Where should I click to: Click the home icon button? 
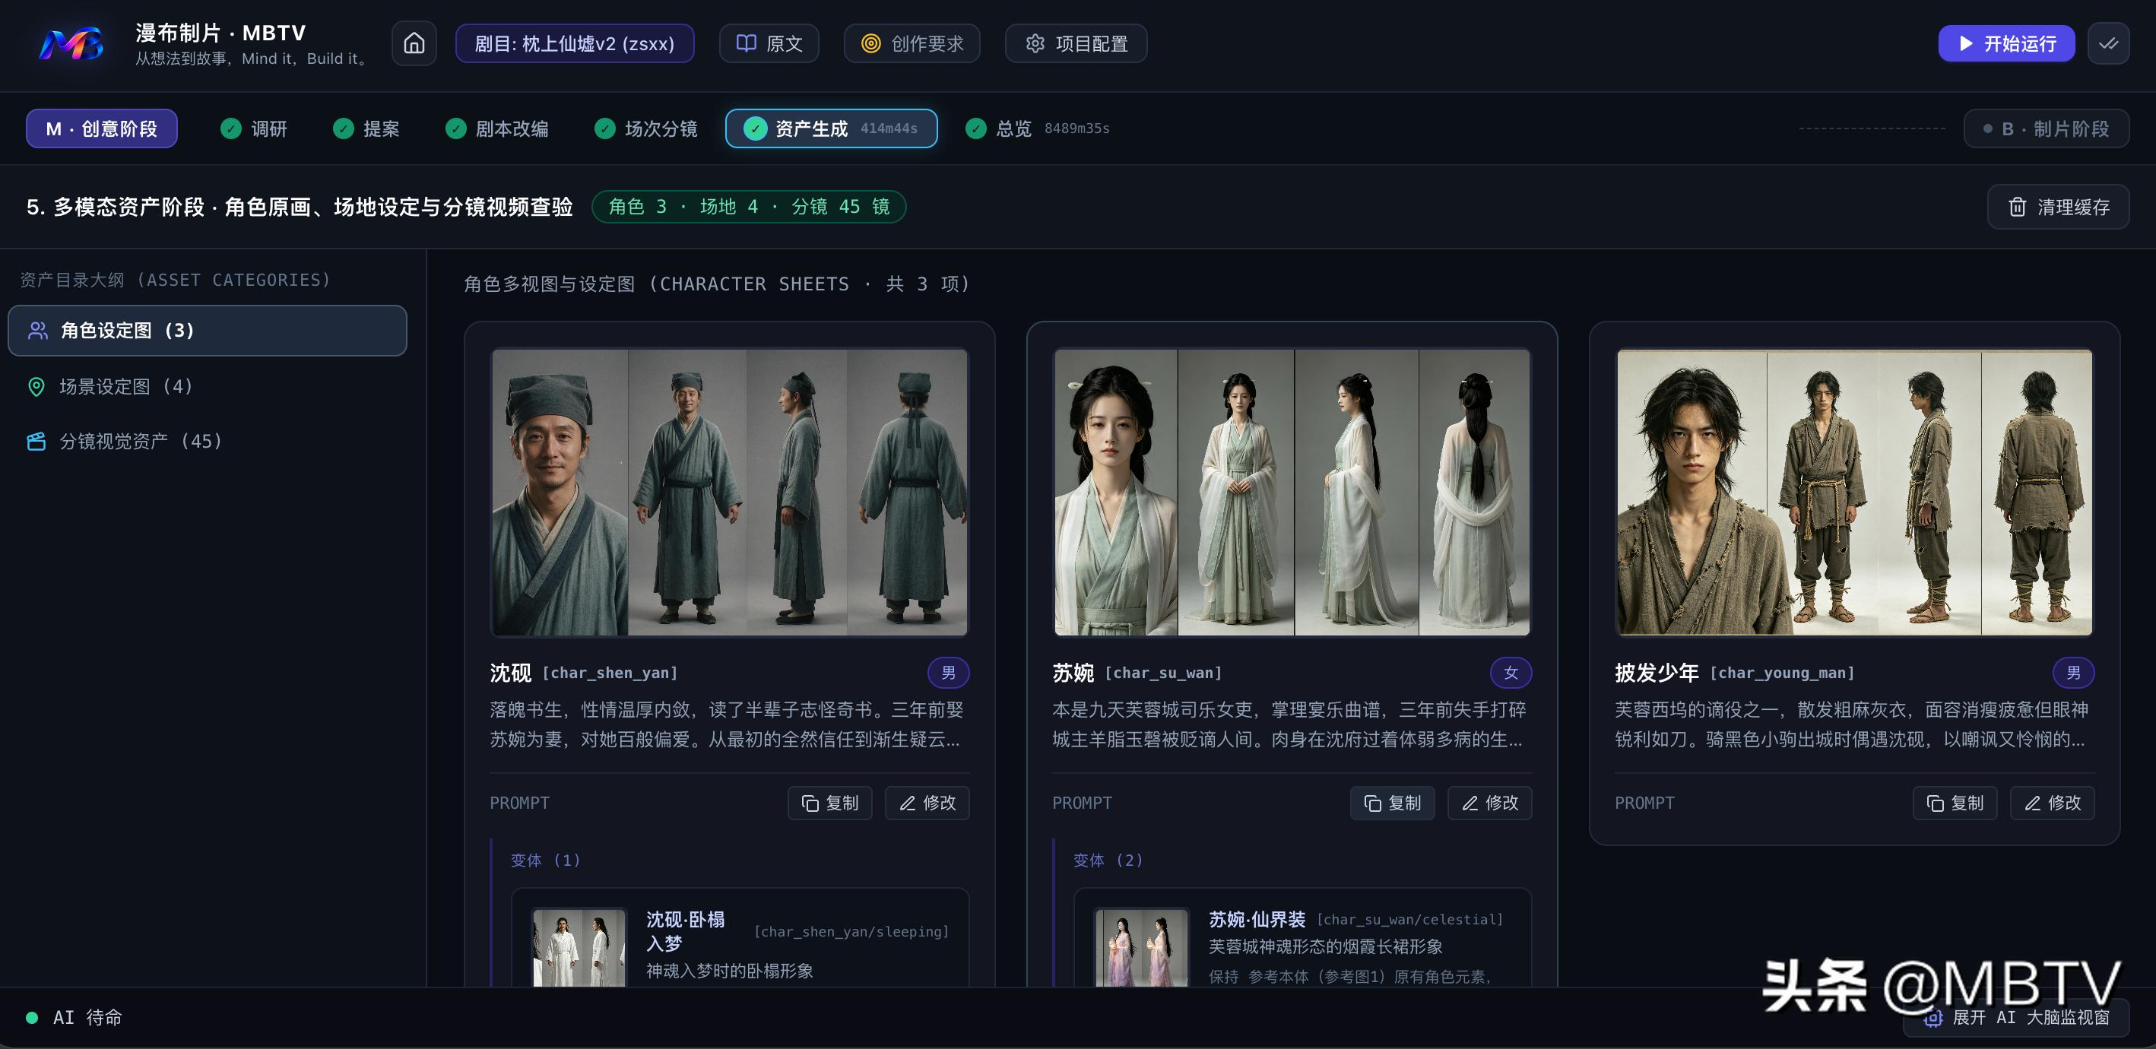(414, 43)
